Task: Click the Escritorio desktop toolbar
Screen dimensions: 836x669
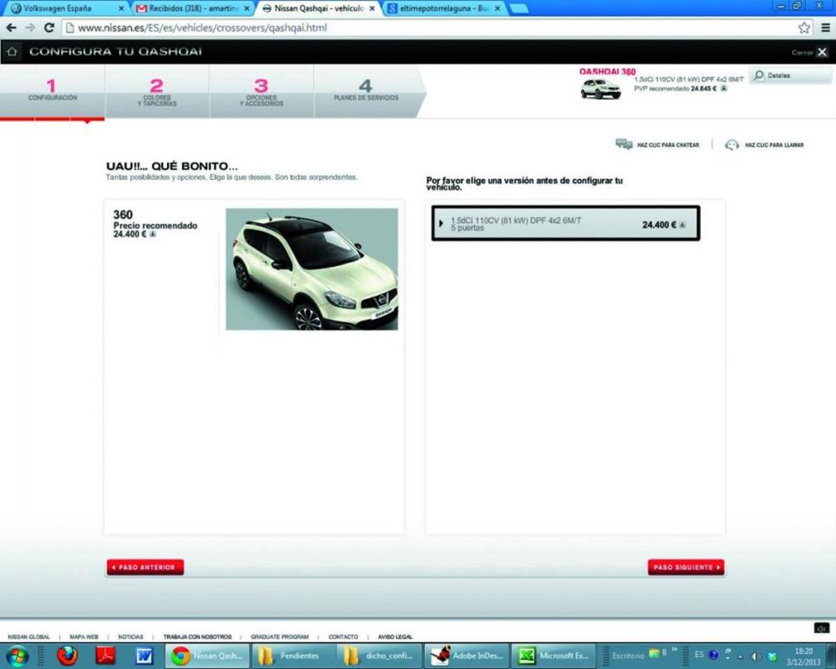Action: 628,655
